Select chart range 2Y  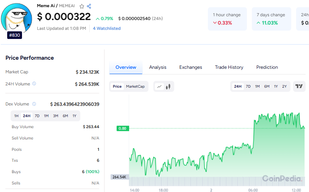point(284,86)
